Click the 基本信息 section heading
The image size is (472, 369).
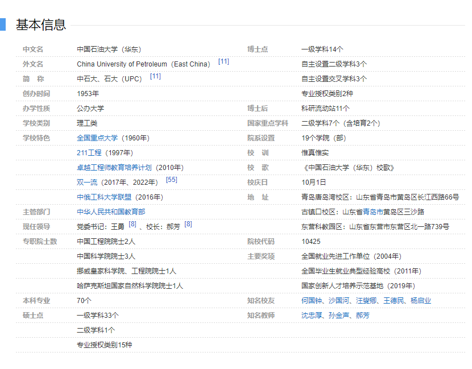(41, 24)
